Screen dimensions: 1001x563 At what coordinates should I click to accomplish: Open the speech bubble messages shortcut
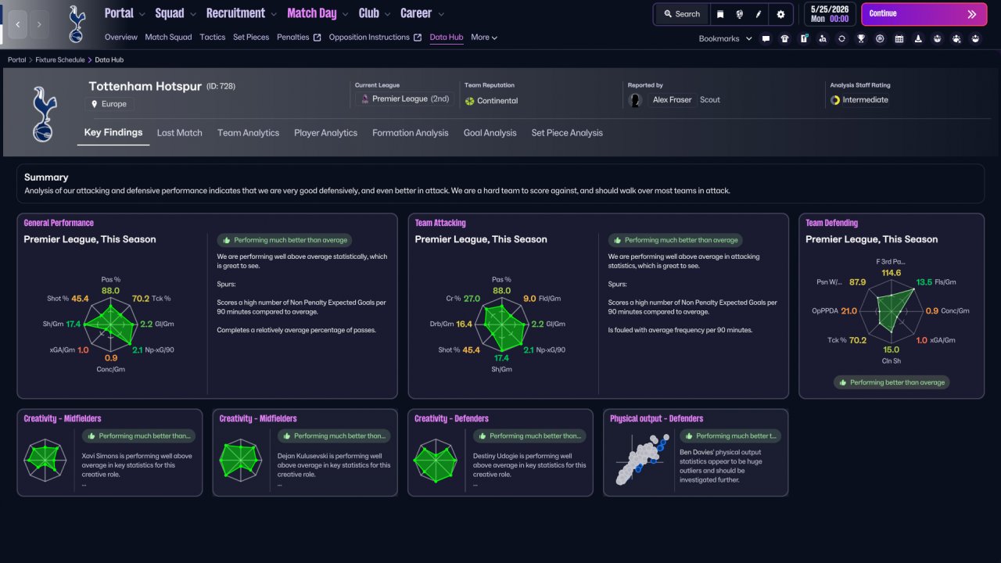tap(766, 38)
